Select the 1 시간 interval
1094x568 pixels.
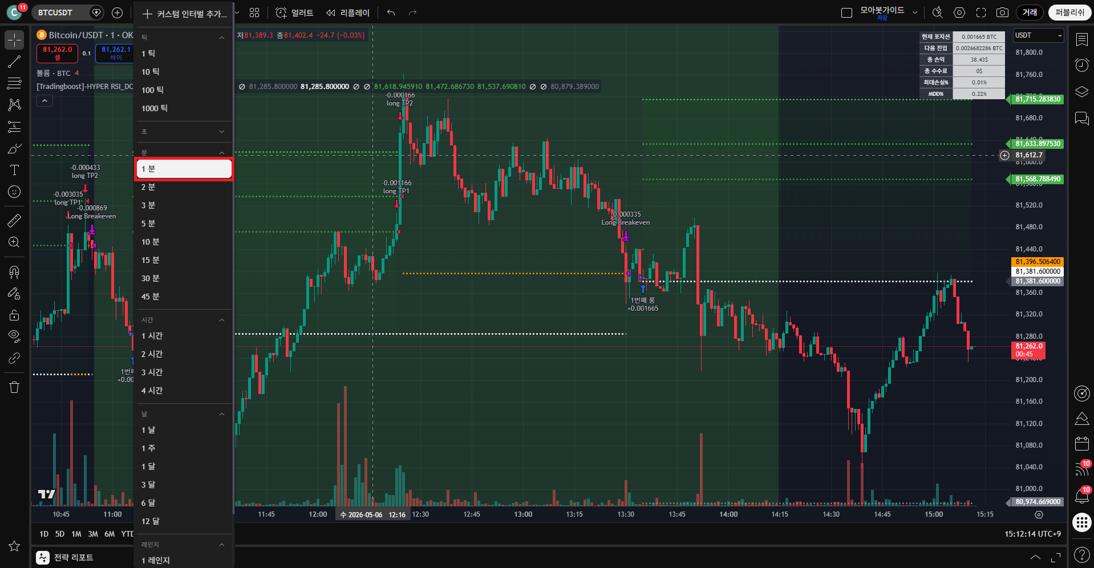pos(184,336)
